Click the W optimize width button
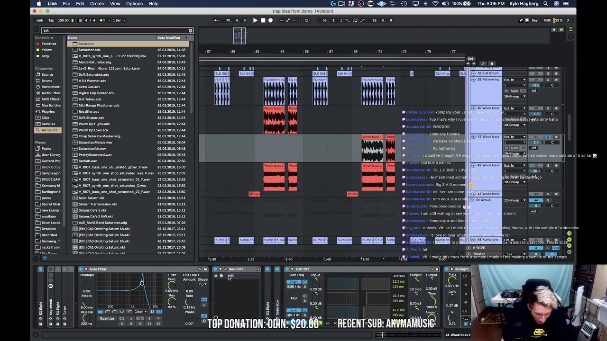The height and width of the screenshot is (341, 607). pos(561,30)
